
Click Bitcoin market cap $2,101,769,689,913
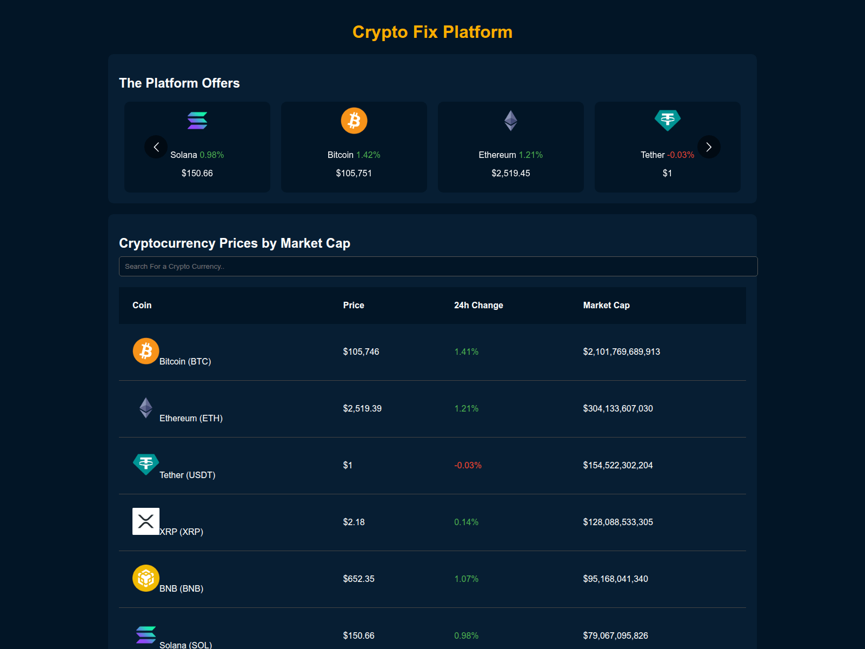(622, 352)
